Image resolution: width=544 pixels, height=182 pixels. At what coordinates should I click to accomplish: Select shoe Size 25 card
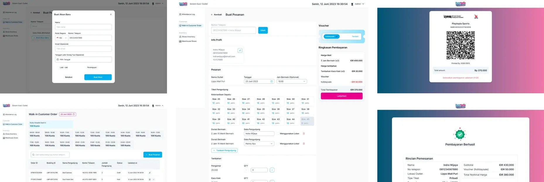coord(218,101)
